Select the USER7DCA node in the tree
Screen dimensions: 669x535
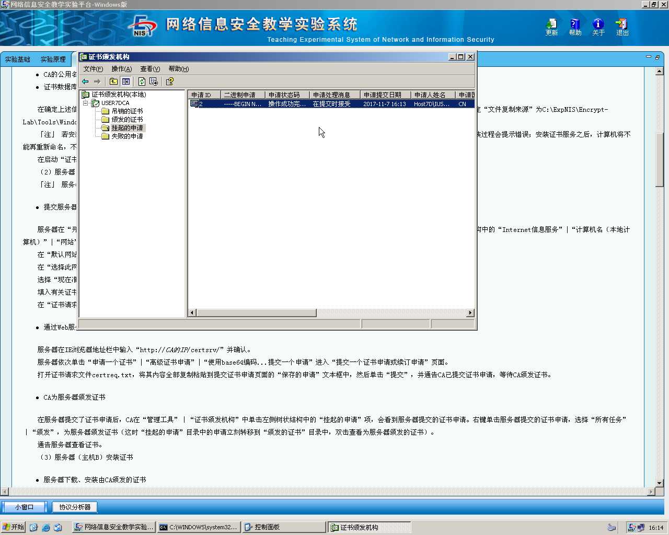115,103
